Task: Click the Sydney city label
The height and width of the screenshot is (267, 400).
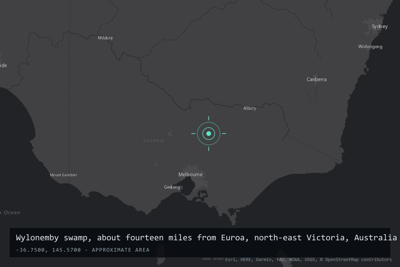Action: 380,26
